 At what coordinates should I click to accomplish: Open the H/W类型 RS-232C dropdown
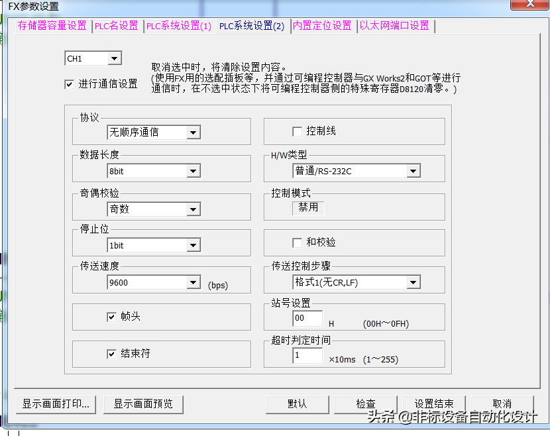(x=413, y=172)
